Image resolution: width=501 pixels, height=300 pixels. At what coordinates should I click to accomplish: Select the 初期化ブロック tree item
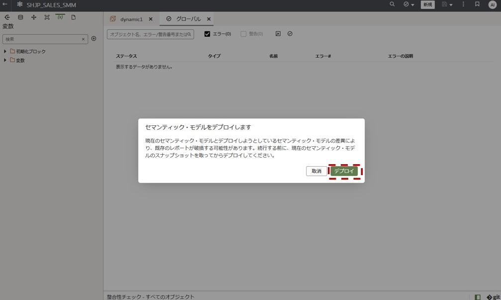(31, 51)
